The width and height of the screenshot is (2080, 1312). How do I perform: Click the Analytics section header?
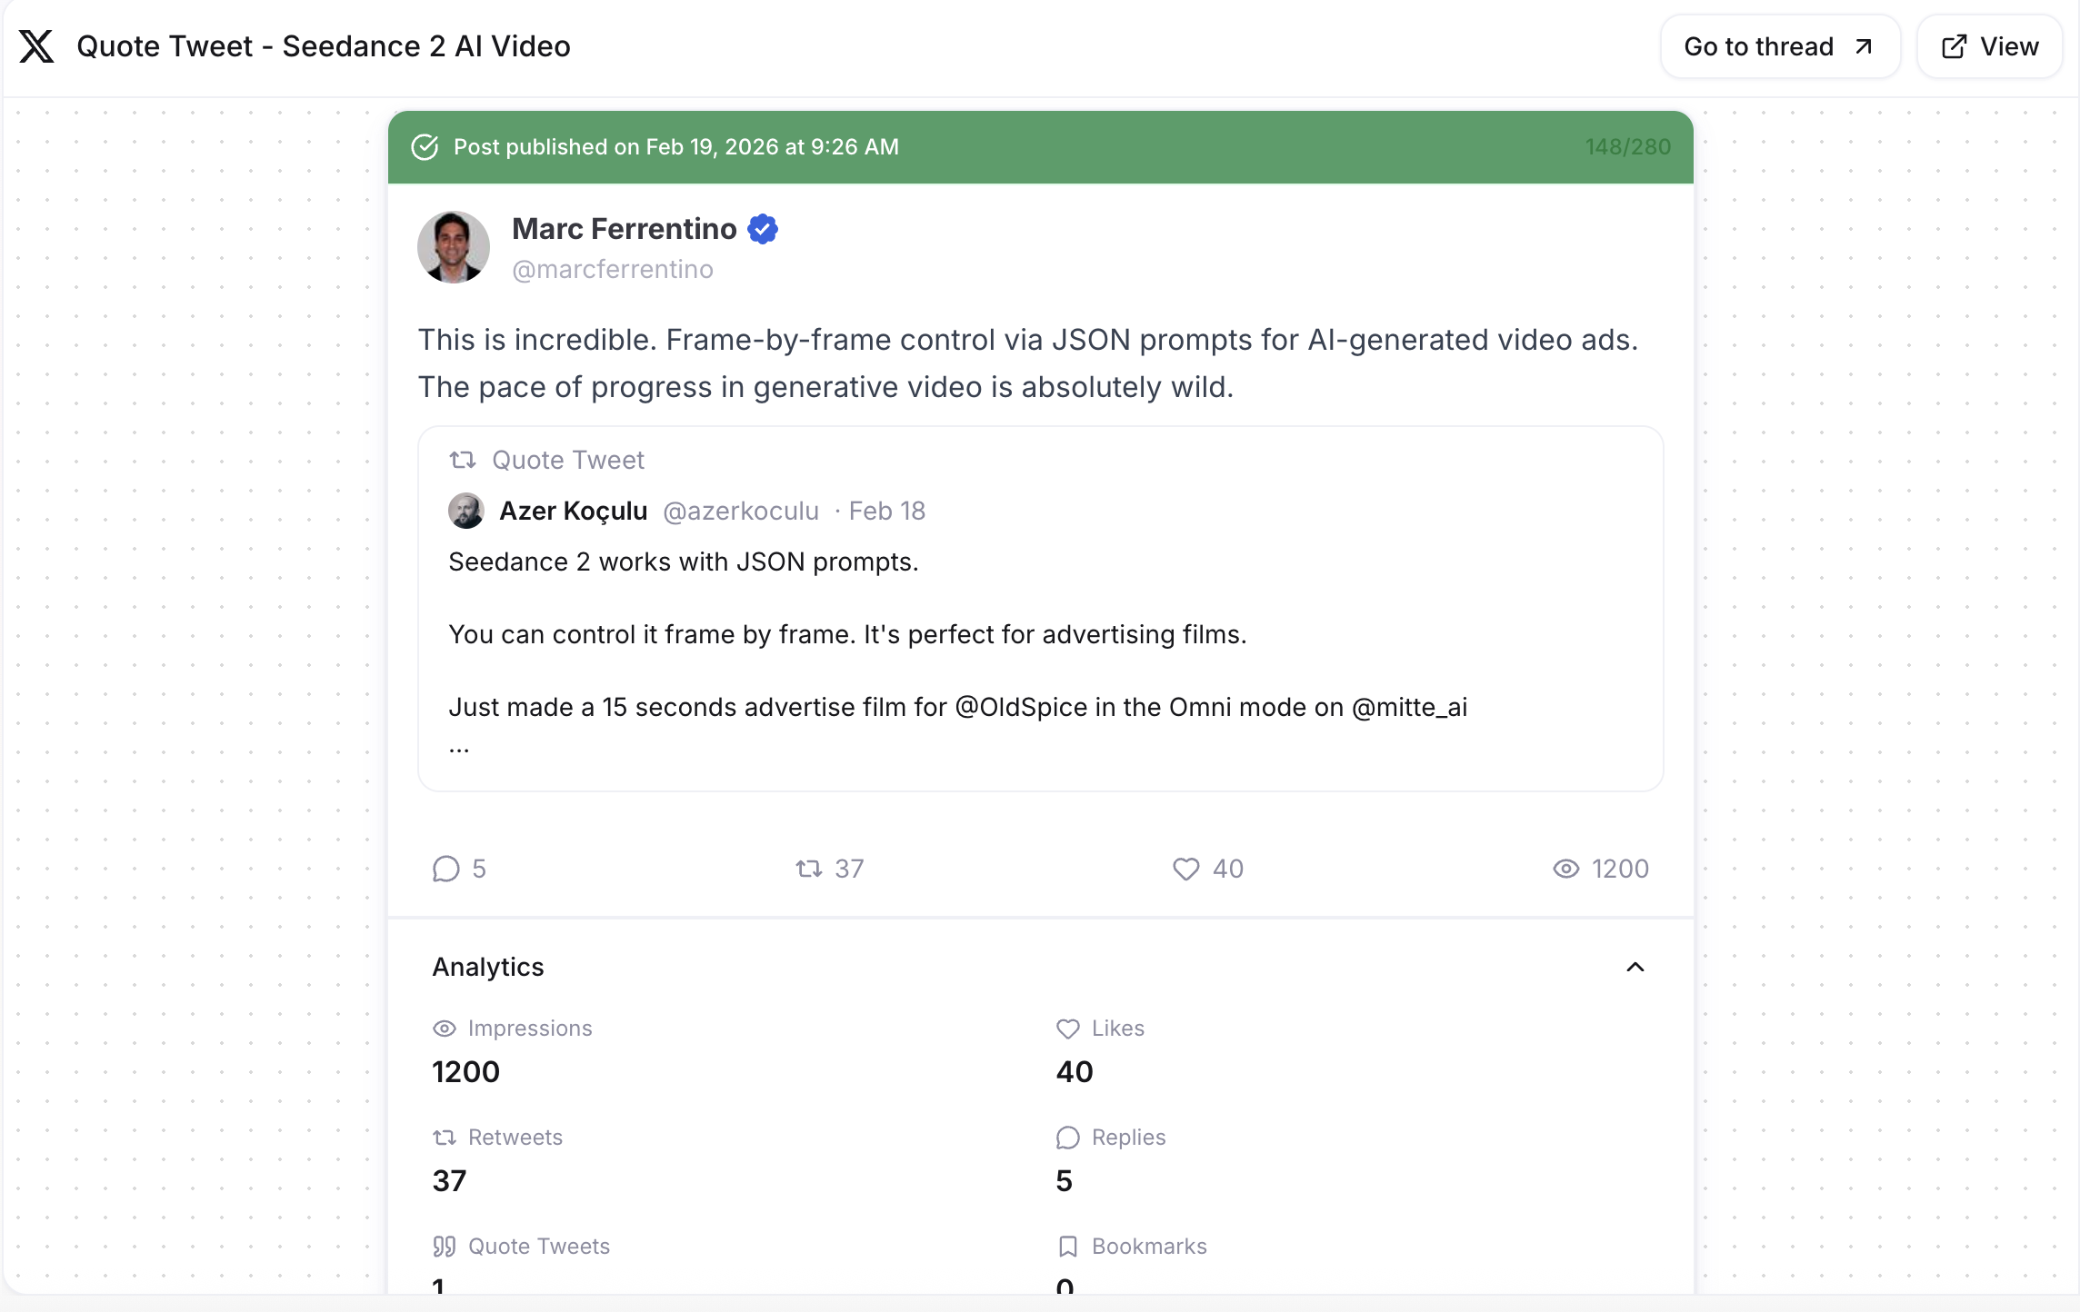pos(488,967)
